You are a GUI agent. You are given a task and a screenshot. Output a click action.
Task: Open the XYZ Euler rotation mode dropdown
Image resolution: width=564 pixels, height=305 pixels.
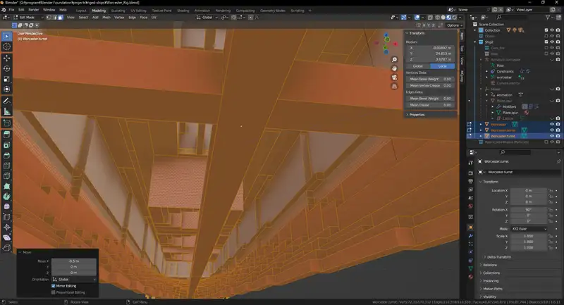(x=529, y=229)
